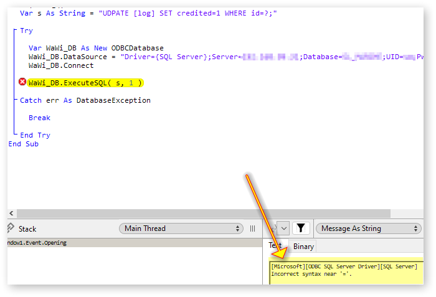
Task: Click the filter funnel icon
Action: 301,229
